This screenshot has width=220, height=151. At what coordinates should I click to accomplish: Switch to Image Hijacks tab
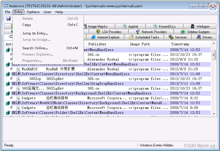[x=99, y=26]
